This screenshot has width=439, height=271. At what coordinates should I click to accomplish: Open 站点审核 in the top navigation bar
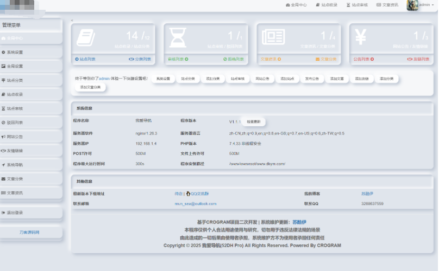coord(357,5)
